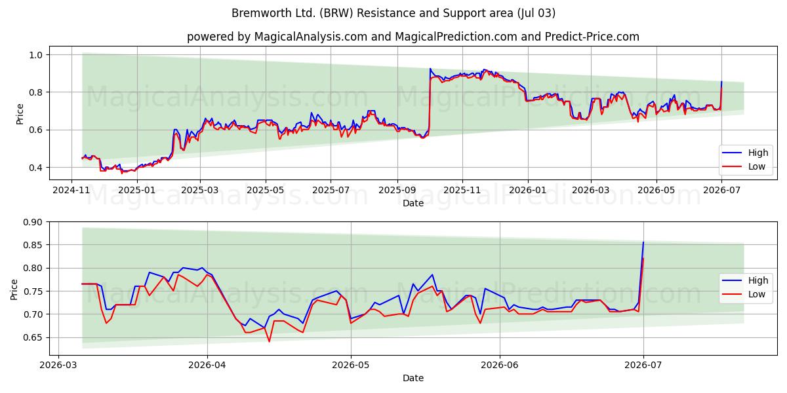The height and width of the screenshot is (393, 787).
Task: Click the '2025-11' x-axis label on the top chart
Action: (462, 191)
